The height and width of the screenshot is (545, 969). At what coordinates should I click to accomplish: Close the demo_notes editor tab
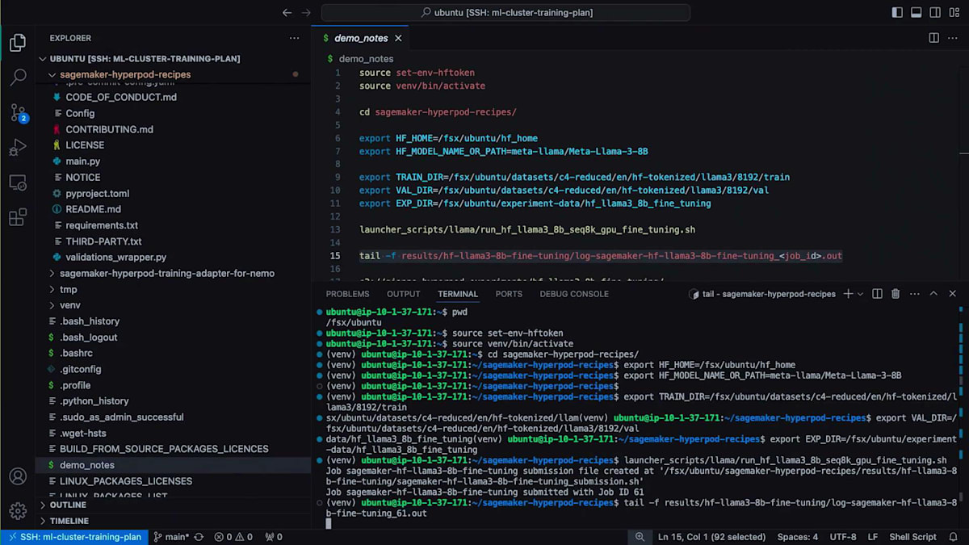pyautogui.click(x=398, y=38)
